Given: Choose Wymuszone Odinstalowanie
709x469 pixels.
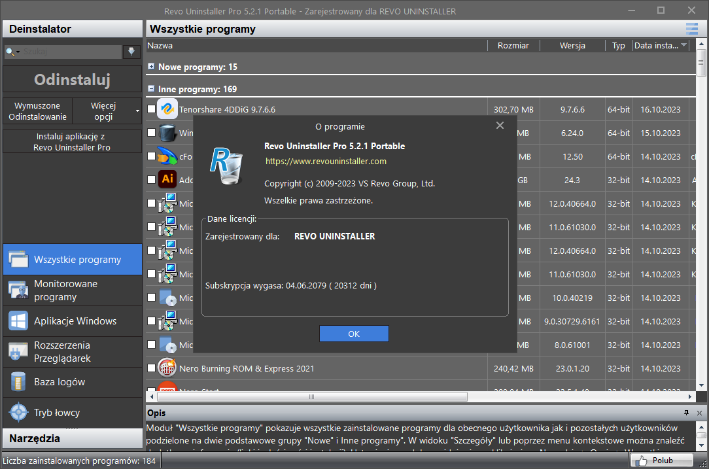Looking at the screenshot, I should pyautogui.click(x=37, y=111).
